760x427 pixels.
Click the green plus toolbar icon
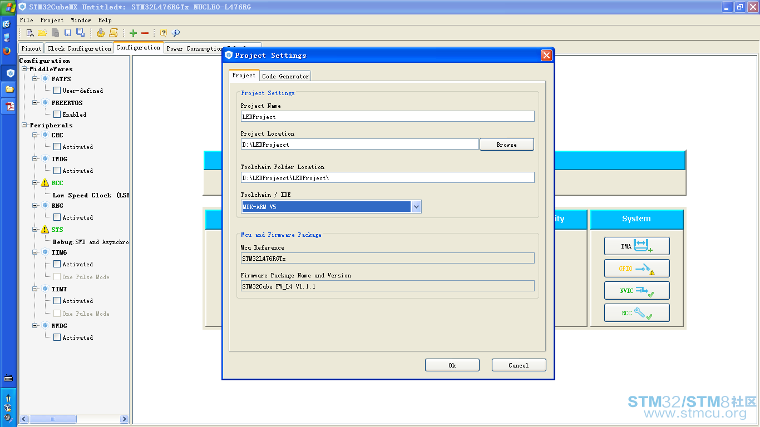(133, 33)
